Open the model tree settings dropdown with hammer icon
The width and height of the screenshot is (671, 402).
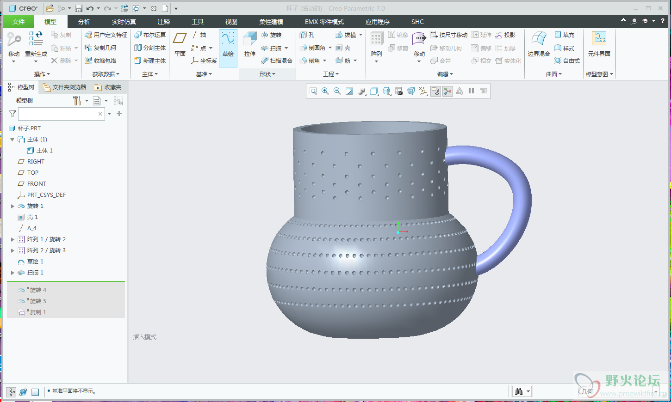coord(81,101)
